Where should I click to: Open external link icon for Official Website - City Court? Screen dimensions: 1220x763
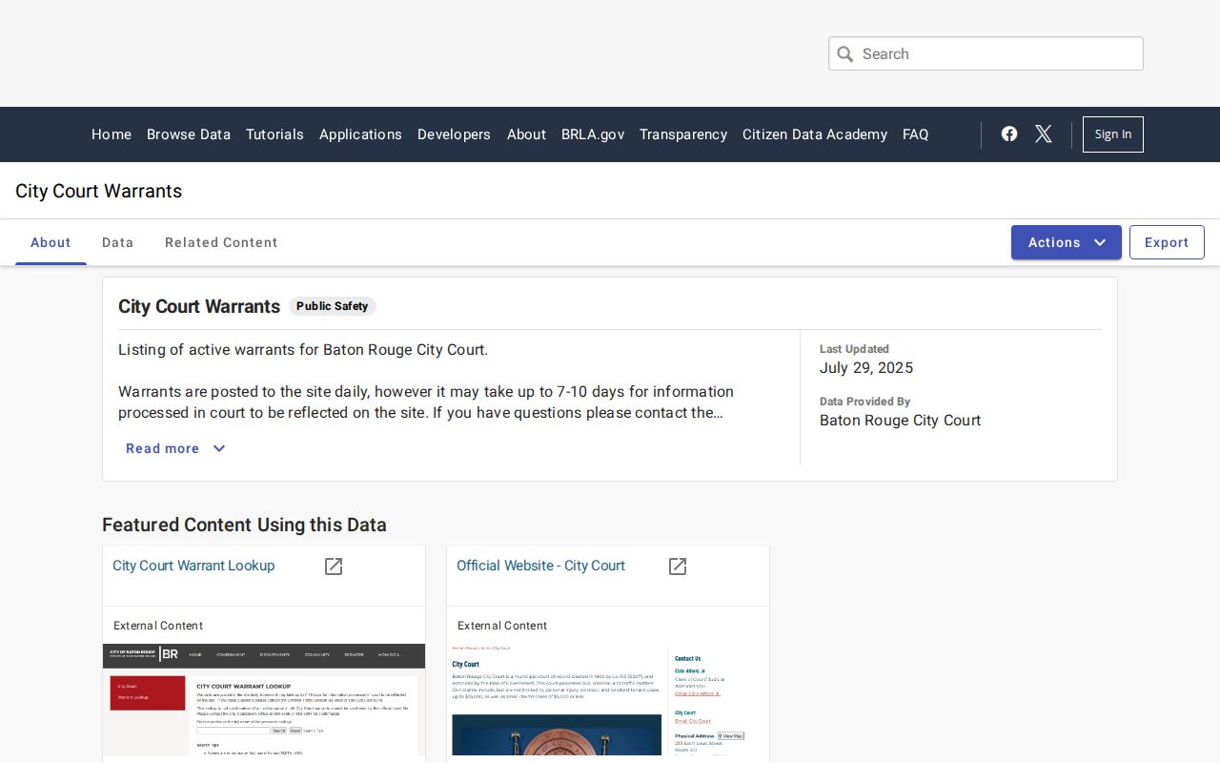678,567
